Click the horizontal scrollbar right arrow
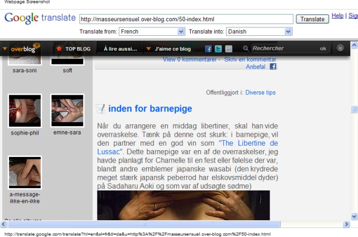358x237 pixels. [346, 224]
